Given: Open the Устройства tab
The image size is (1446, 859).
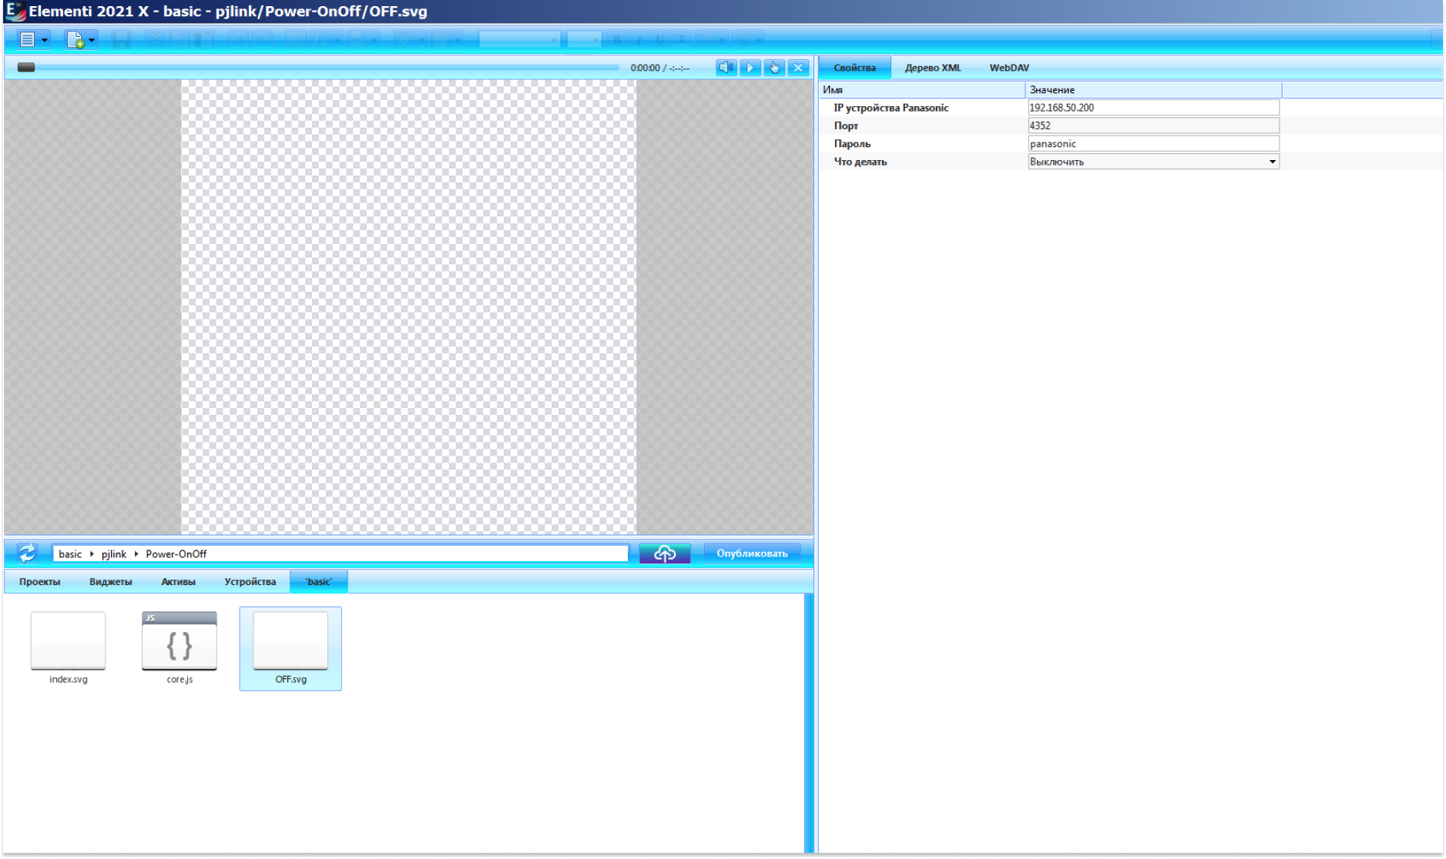Looking at the screenshot, I should click(x=250, y=582).
